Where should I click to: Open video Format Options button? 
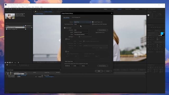[102, 30]
